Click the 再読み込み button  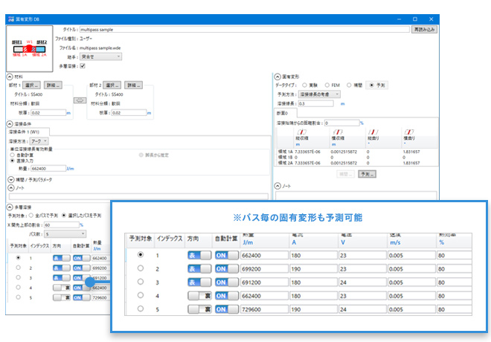423,30
